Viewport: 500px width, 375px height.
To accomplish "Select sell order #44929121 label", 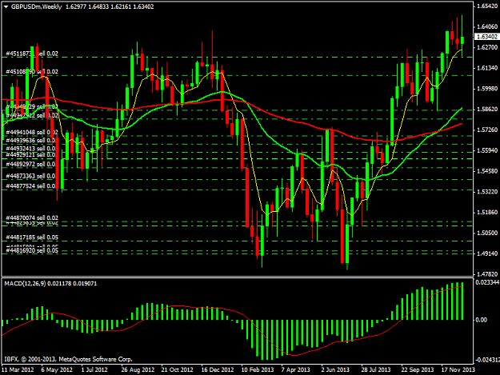I will coord(31,155).
